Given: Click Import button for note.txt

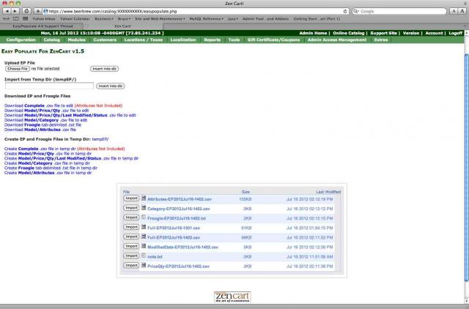Looking at the screenshot, I should point(131,256).
